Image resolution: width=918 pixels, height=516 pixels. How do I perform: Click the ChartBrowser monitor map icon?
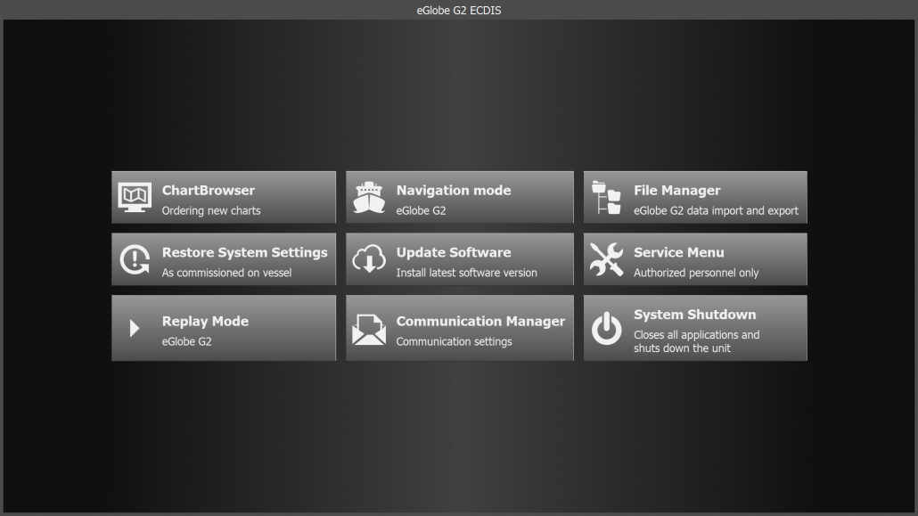click(135, 197)
